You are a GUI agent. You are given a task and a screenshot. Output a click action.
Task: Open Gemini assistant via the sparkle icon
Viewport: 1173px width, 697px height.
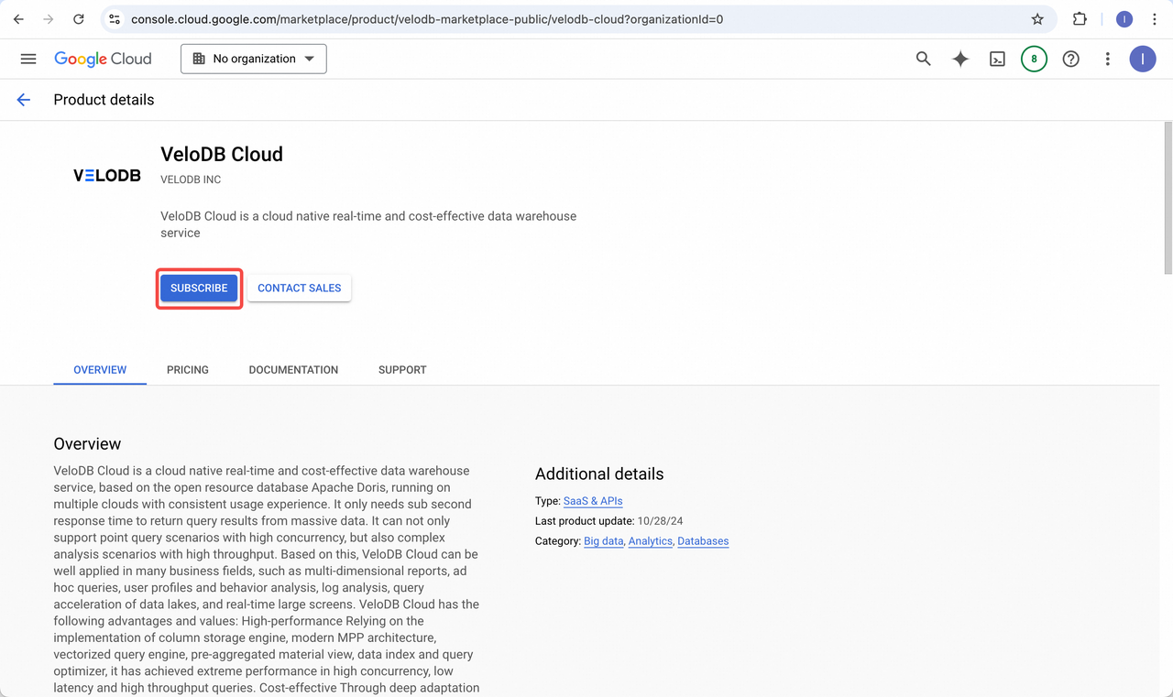point(960,59)
